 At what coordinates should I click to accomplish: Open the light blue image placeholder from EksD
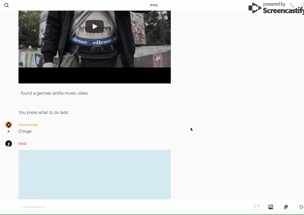[x=95, y=174]
